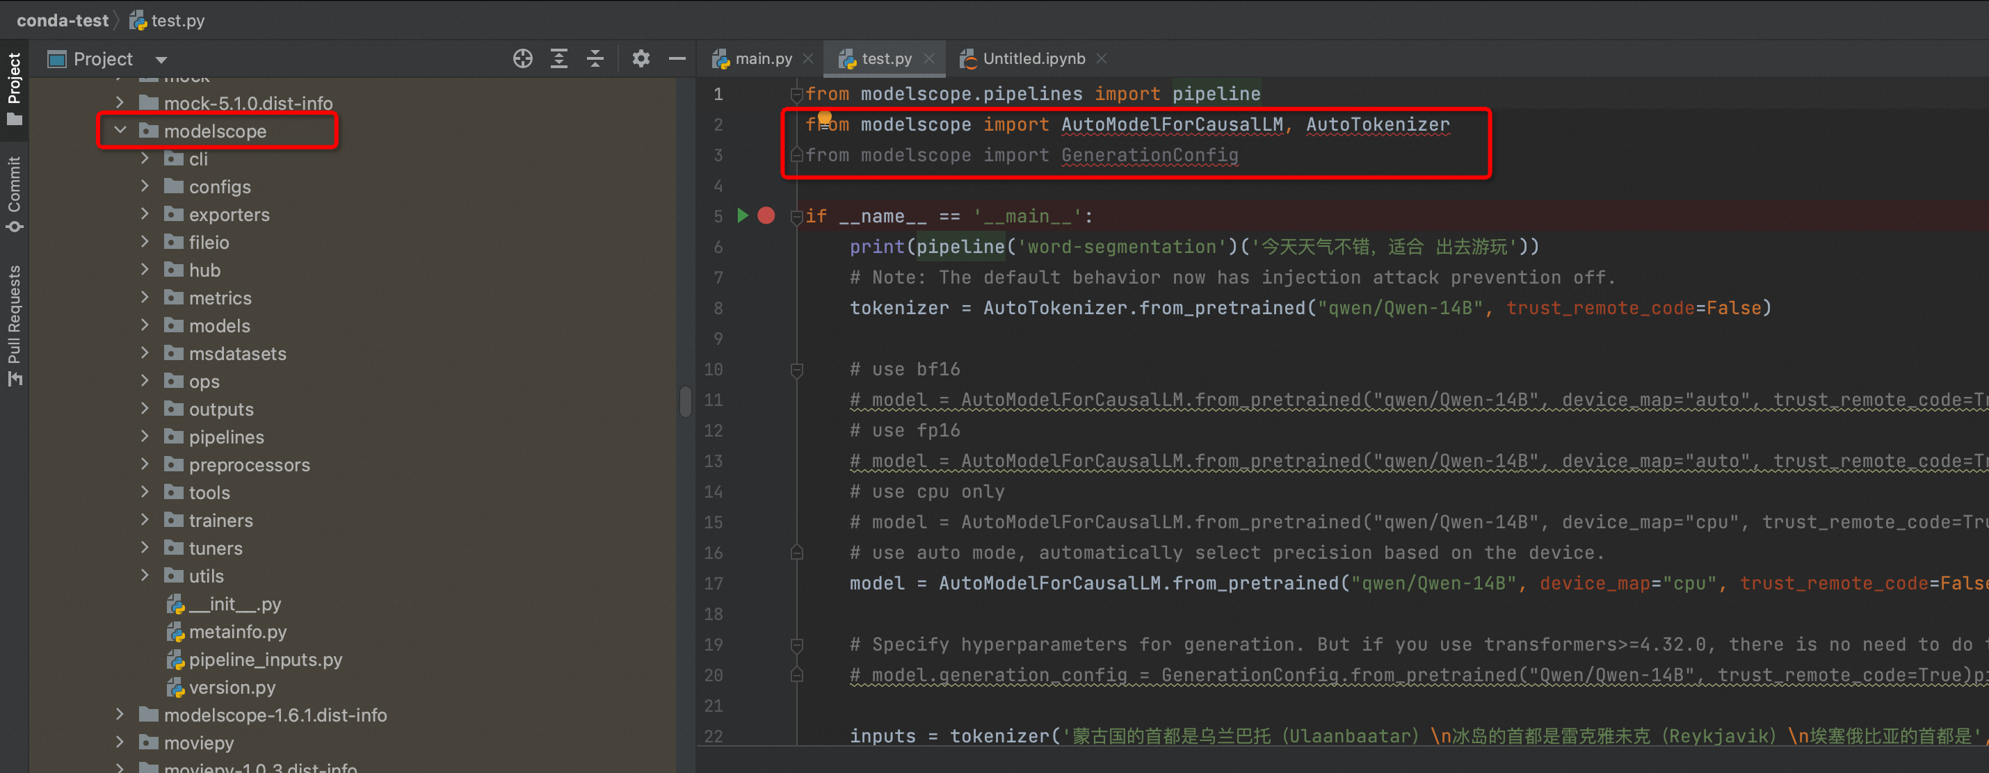
Task: Toggle import block fold marker on line 1
Action: click(797, 94)
